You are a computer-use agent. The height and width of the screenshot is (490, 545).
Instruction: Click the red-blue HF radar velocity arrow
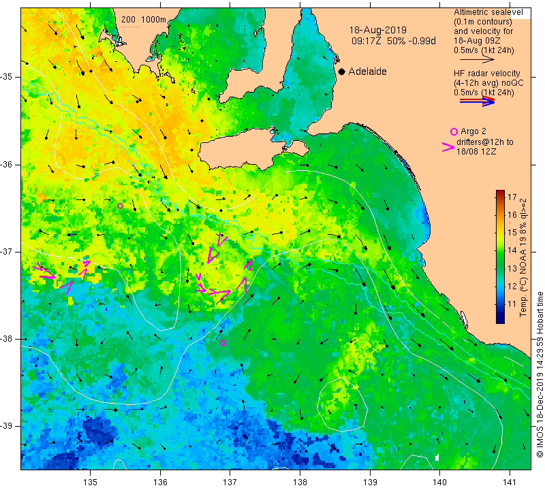click(477, 101)
